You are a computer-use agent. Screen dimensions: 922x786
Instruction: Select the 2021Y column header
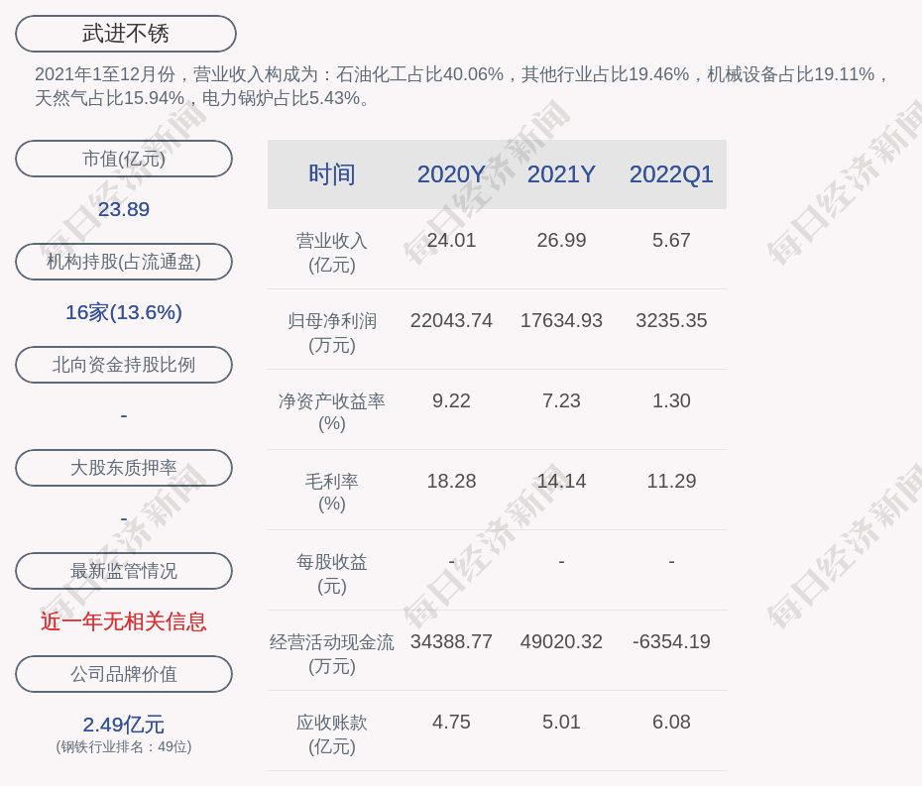(561, 174)
